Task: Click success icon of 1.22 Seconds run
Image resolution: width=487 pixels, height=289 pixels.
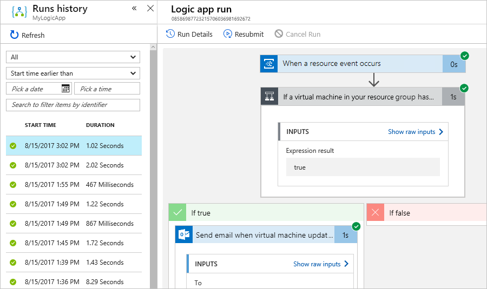Action: (x=13, y=204)
